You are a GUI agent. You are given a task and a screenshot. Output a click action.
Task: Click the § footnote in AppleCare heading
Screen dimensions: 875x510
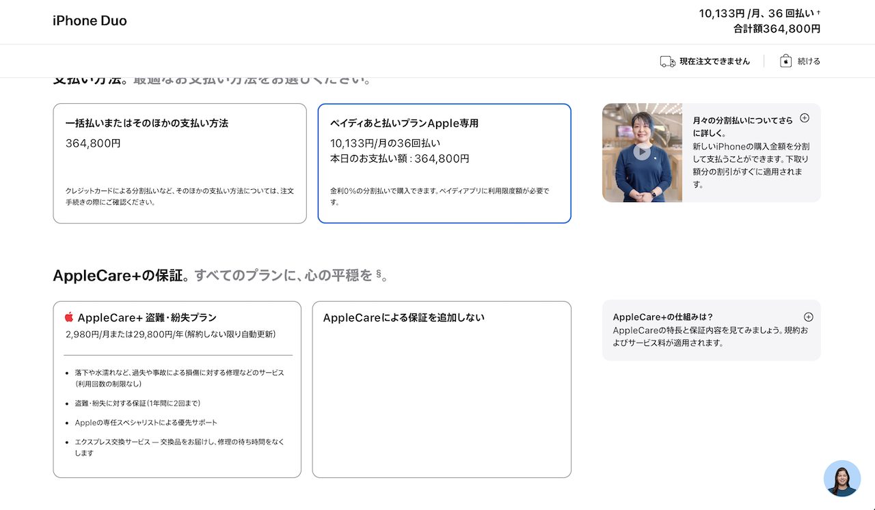click(x=379, y=274)
